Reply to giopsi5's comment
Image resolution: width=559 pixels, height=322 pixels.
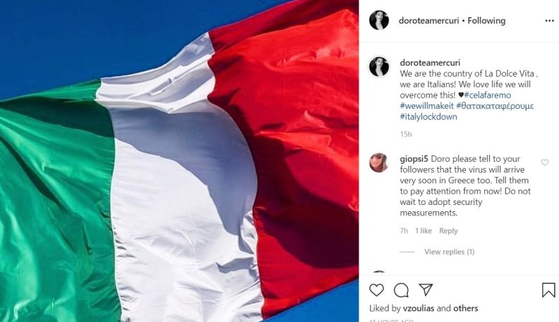click(448, 231)
